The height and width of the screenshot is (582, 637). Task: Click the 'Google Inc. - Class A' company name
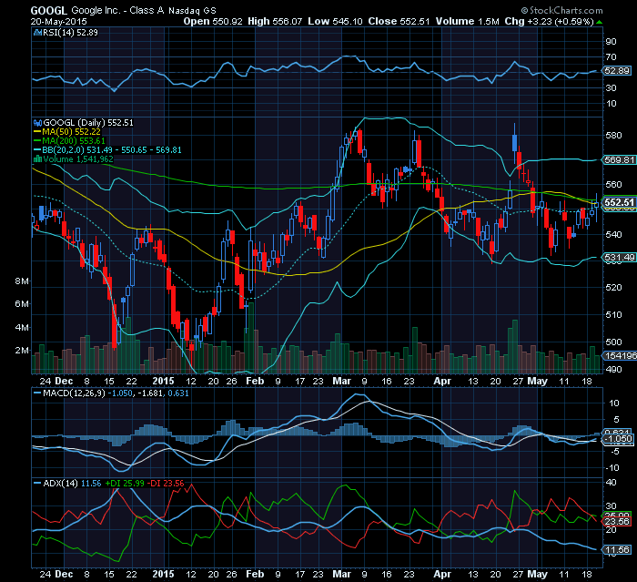point(117,11)
